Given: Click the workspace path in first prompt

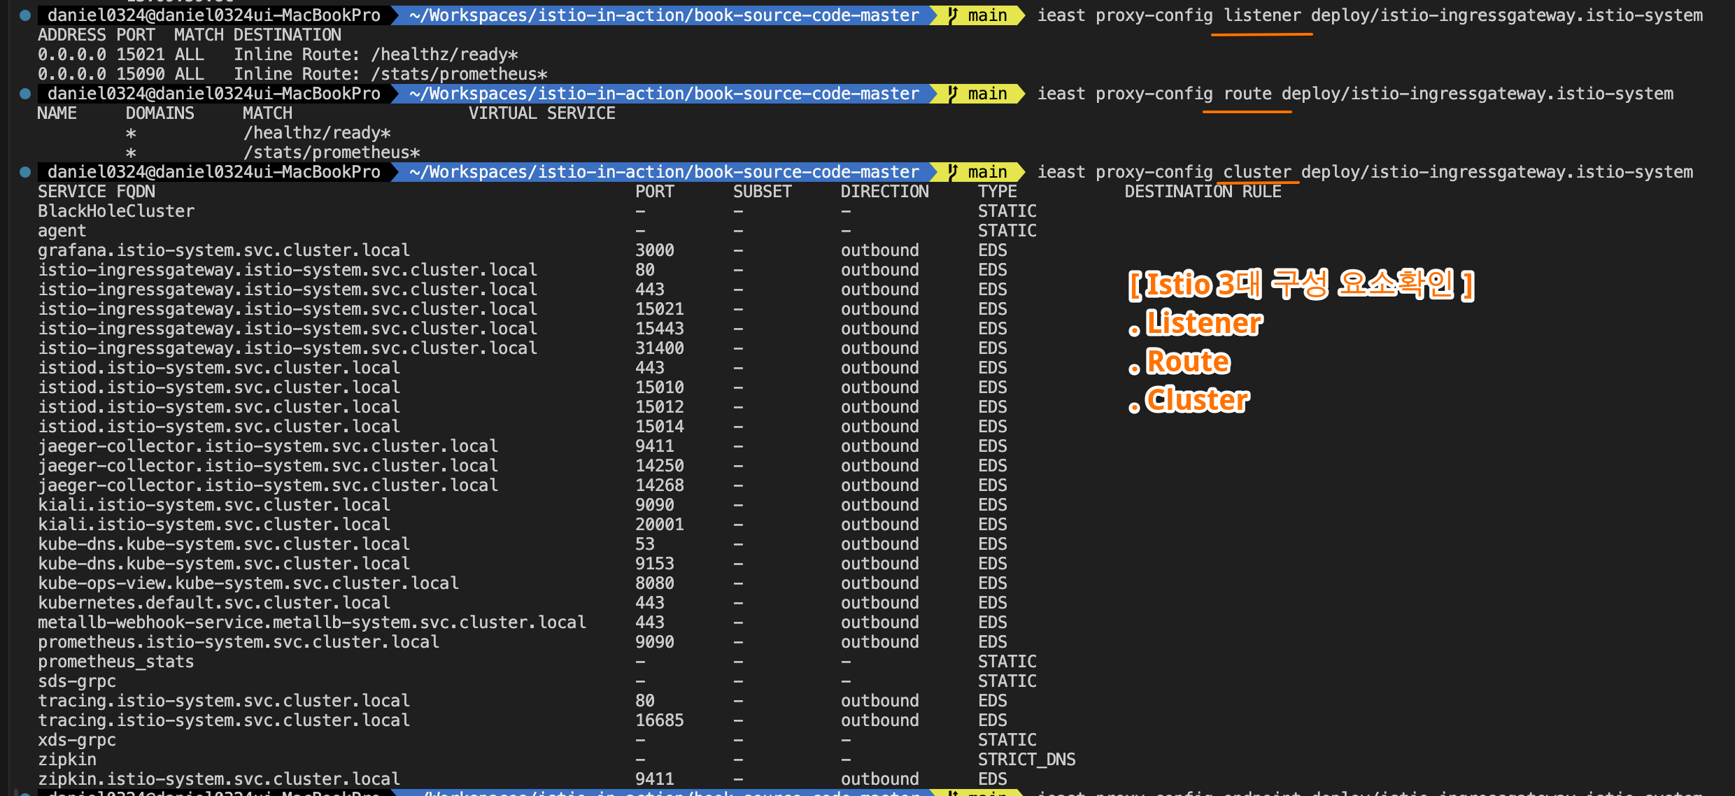Looking at the screenshot, I should coord(663,15).
